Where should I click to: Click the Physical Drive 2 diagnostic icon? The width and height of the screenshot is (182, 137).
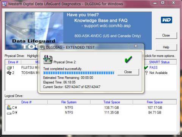(48, 60)
